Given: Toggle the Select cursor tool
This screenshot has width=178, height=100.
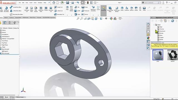Looking at the screenshot, I should 83,2.
